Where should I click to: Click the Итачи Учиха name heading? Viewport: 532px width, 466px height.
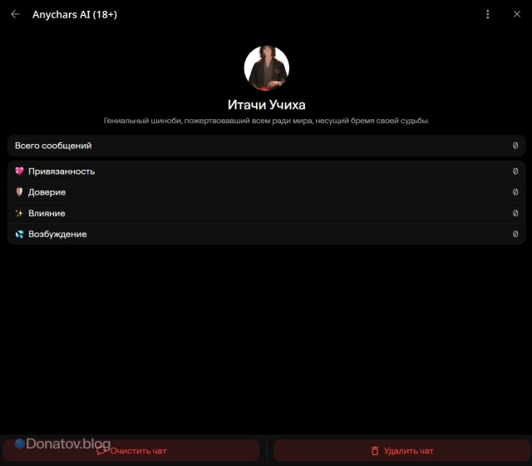(x=266, y=105)
